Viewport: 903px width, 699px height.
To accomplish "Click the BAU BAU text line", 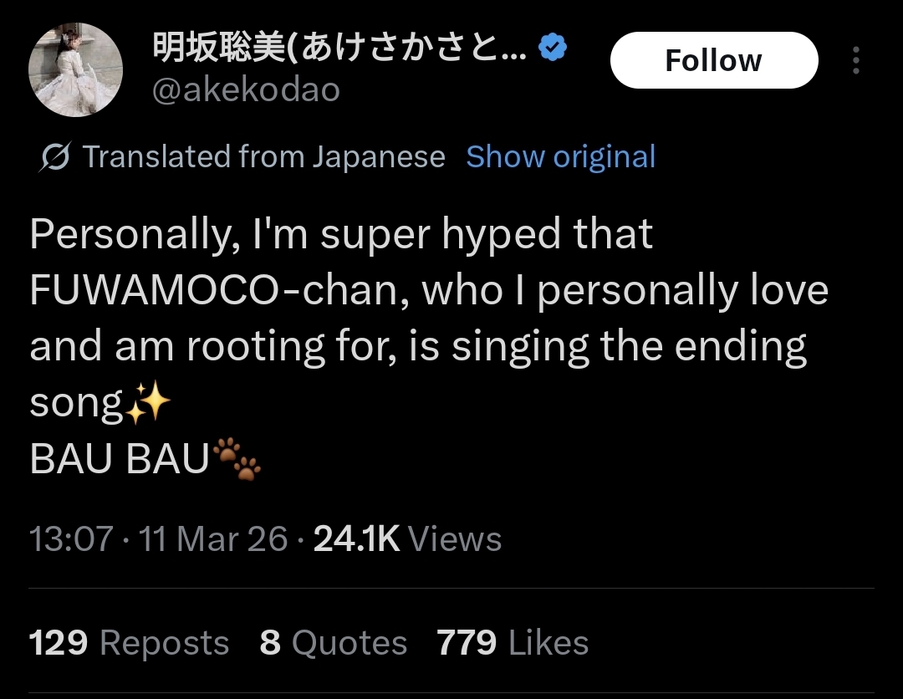I will (119, 460).
